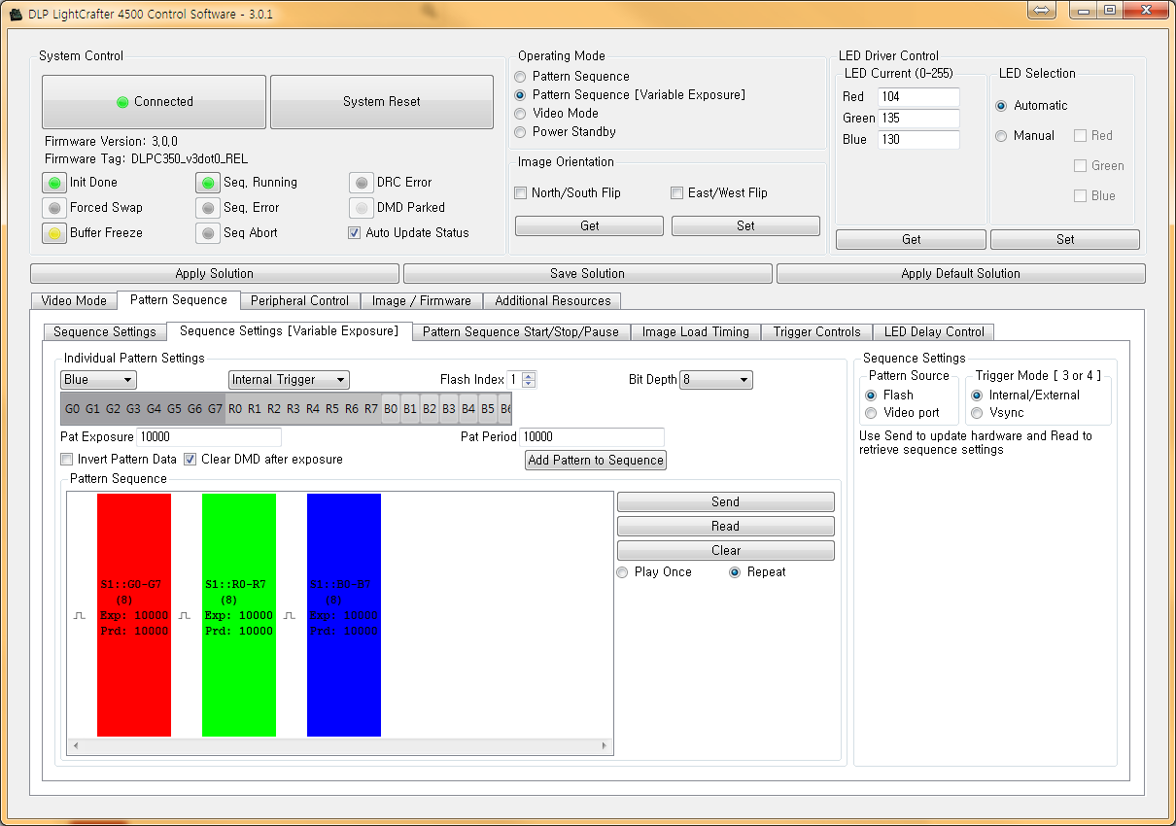Screen dimensions: 1176x826
Task: Click the Seq. Error status indicator
Action: click(208, 208)
